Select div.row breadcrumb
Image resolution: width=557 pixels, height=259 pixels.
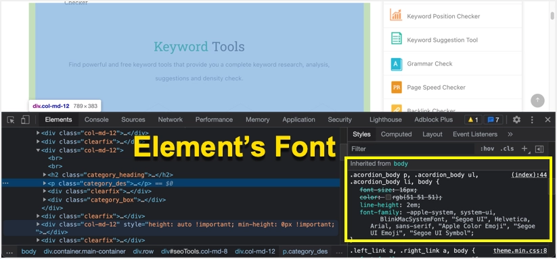coord(143,252)
